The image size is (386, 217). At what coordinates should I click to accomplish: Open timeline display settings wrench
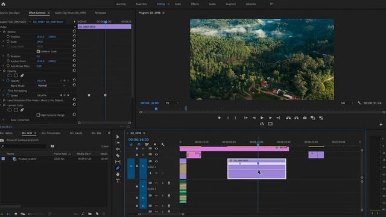pyautogui.click(x=163, y=145)
